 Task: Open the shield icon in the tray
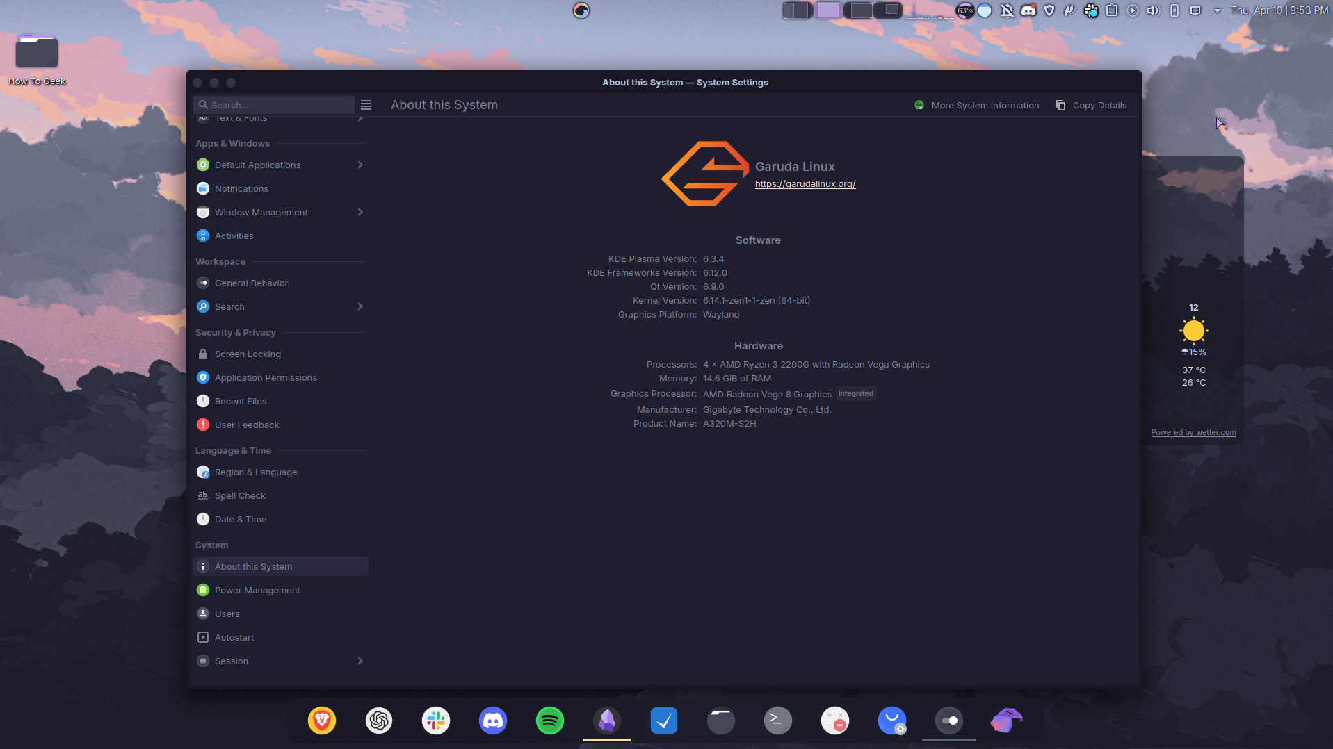click(1049, 10)
